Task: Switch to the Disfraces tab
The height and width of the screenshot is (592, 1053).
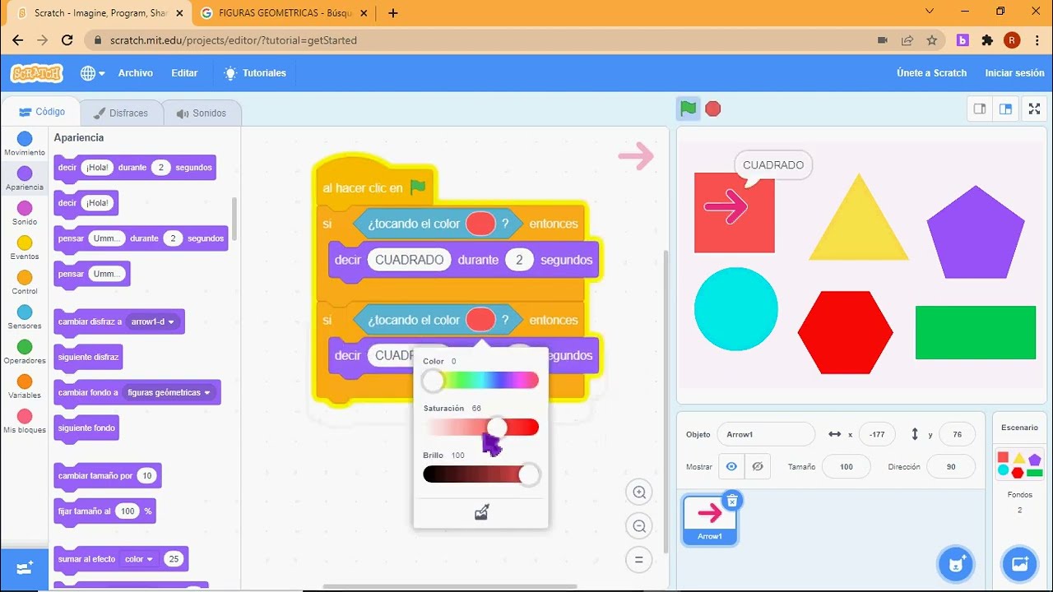Action: click(x=121, y=113)
